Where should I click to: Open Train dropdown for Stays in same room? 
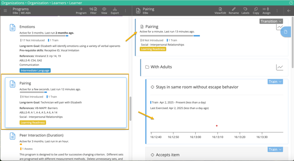point(275,82)
